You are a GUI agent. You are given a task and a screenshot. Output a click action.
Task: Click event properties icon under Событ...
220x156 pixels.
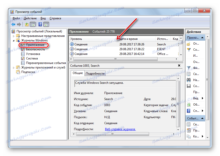(189, 124)
